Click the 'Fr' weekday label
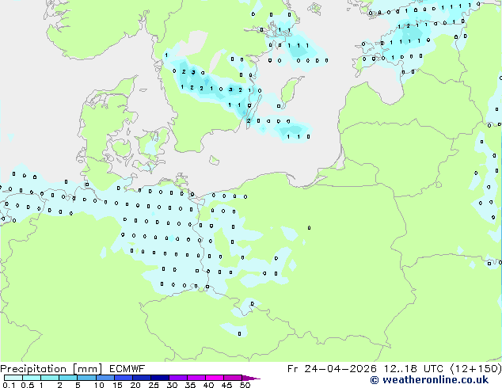The width and height of the screenshot is (502, 388). pyautogui.click(x=292, y=369)
